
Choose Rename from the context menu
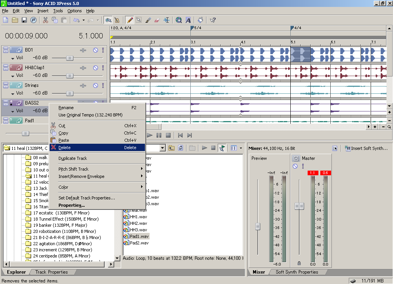[x=97, y=108]
